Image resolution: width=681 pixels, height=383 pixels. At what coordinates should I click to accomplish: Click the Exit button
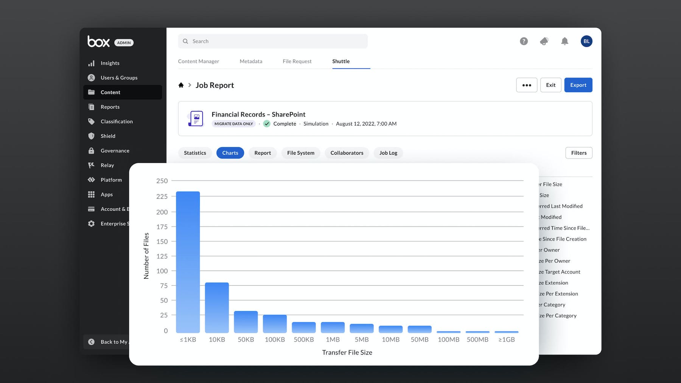point(550,85)
